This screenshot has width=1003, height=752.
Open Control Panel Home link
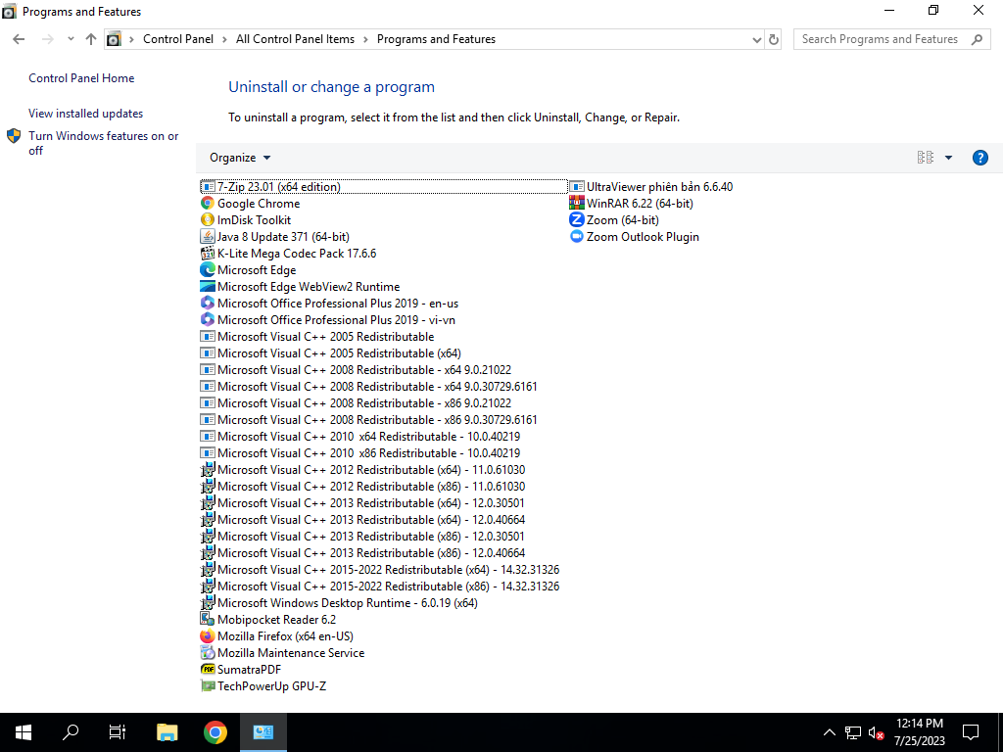point(81,78)
